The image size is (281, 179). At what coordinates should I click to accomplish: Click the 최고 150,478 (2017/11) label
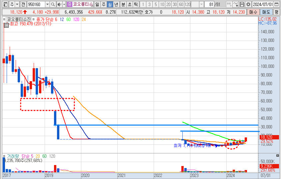click(30, 24)
